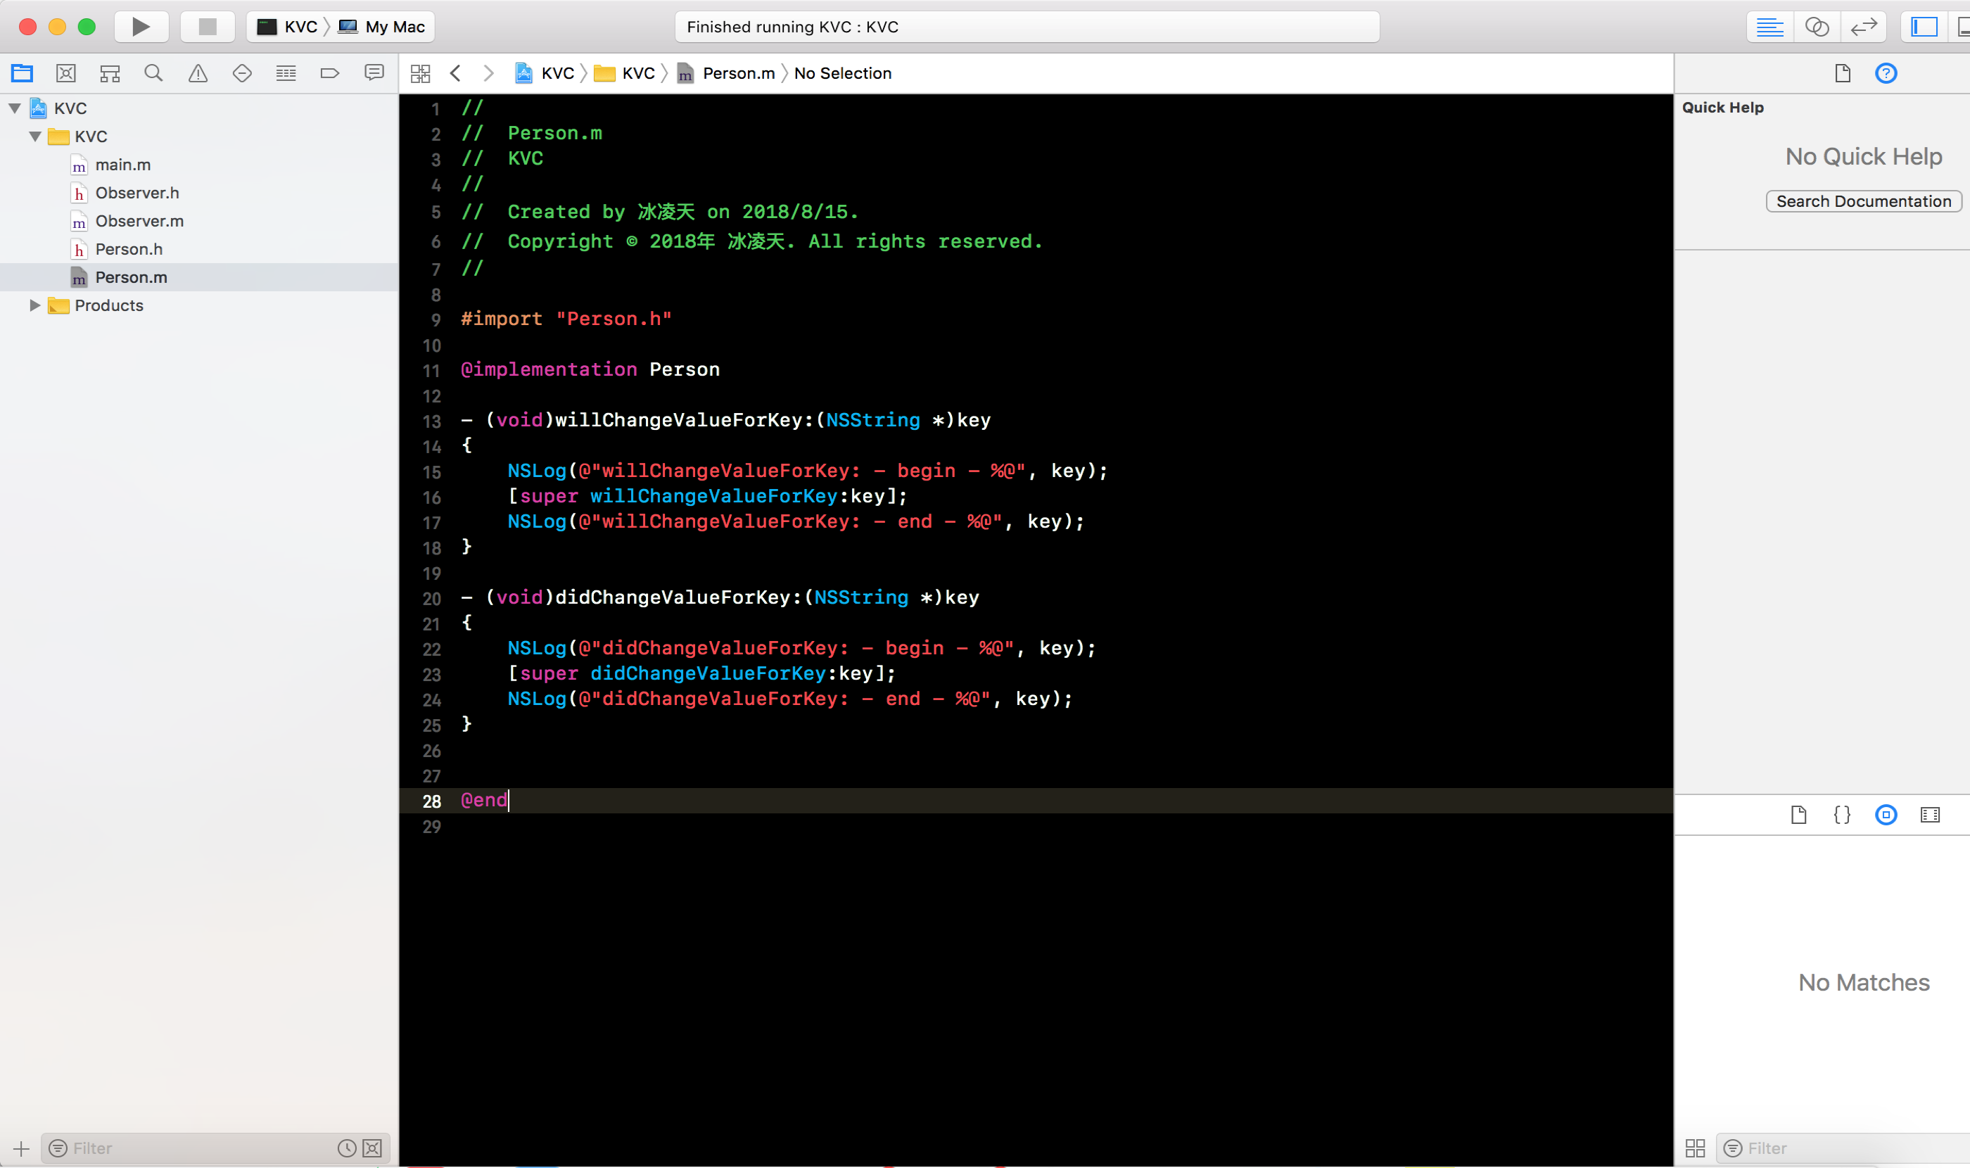Click the Stop button in the toolbar

(207, 27)
